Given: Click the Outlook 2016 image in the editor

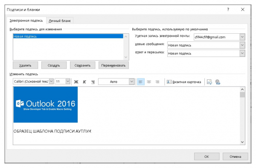Looking at the screenshot, I should (46, 104).
